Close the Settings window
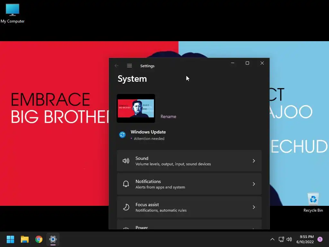329x247 pixels. pos(262,63)
